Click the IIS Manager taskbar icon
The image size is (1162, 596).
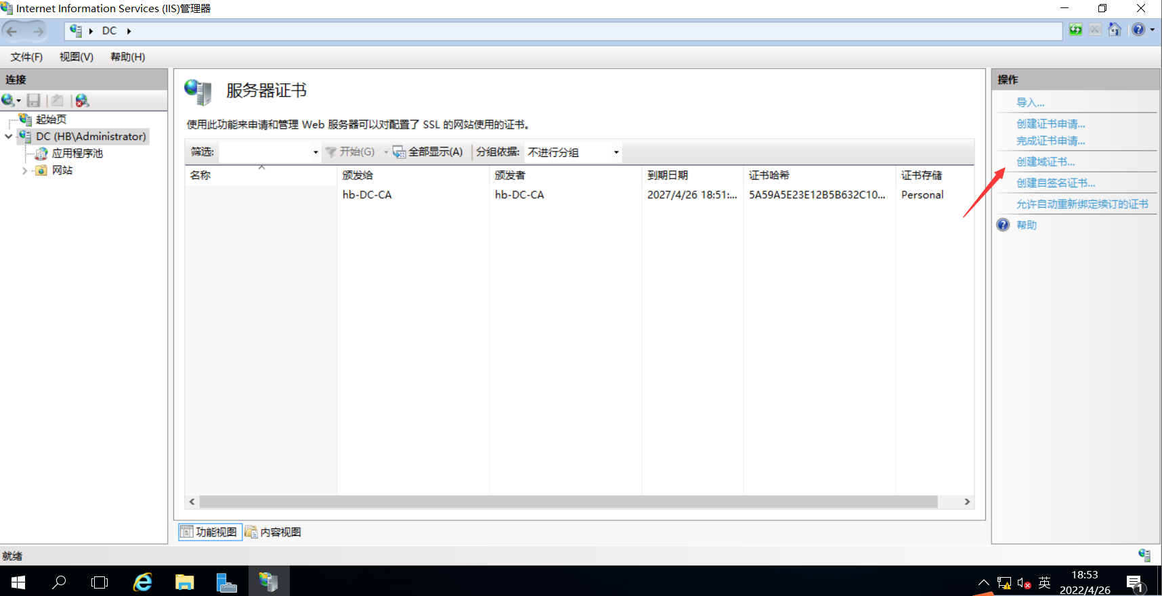(x=269, y=582)
